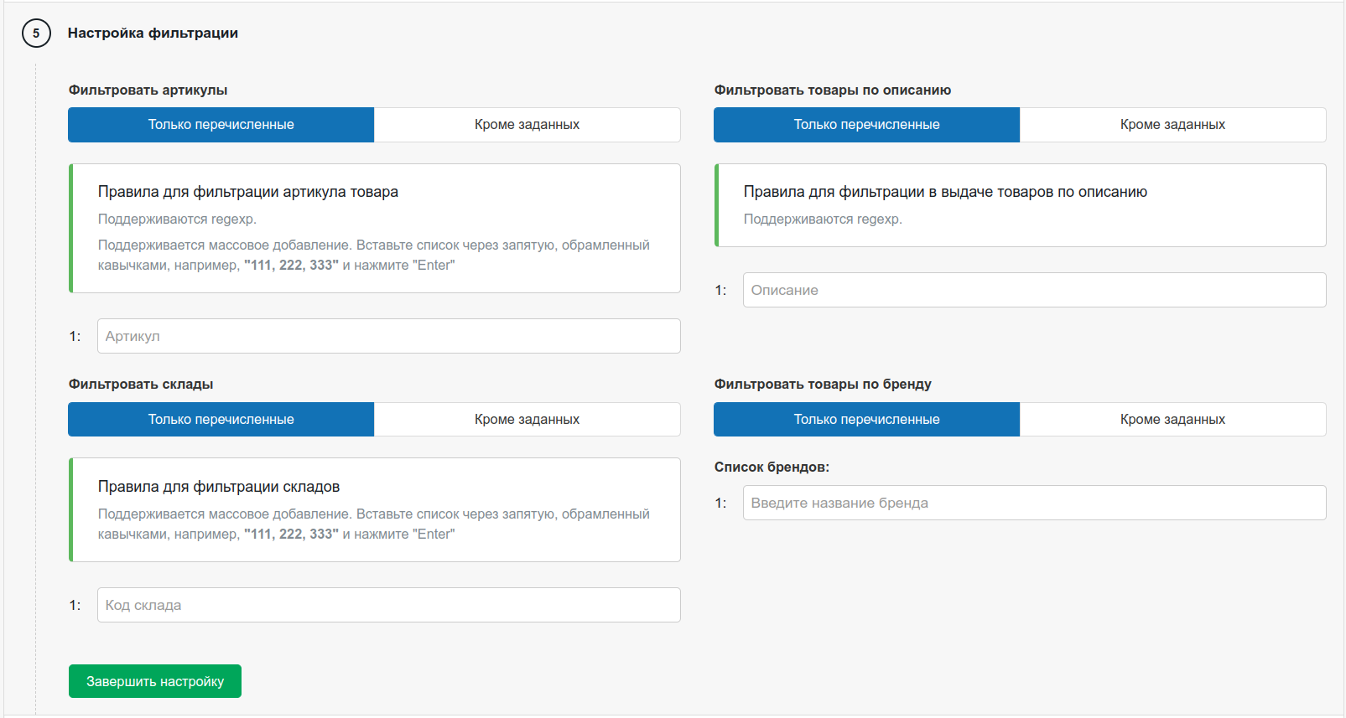Click into the "Описание" text field

[x=1034, y=290]
